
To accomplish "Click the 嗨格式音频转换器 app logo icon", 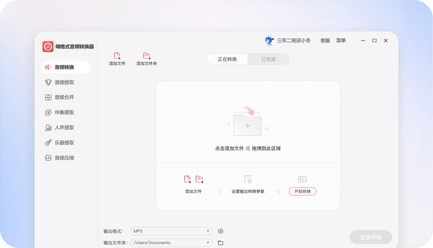I will click(48, 47).
